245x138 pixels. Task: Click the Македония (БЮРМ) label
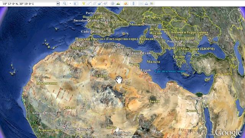pos(198,49)
